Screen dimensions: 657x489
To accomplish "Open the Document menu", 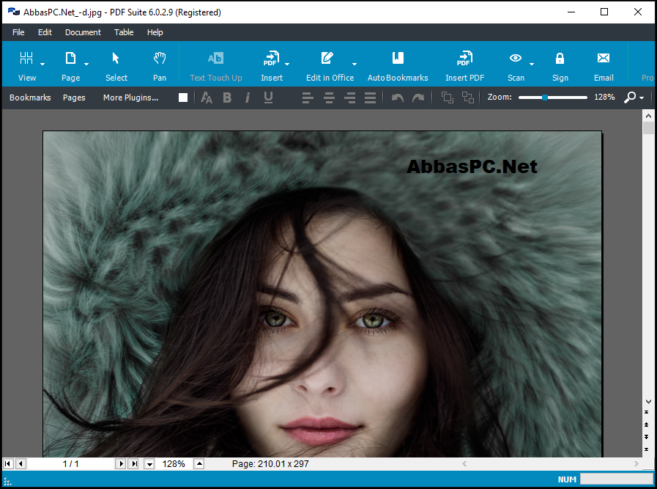I will click(x=83, y=32).
